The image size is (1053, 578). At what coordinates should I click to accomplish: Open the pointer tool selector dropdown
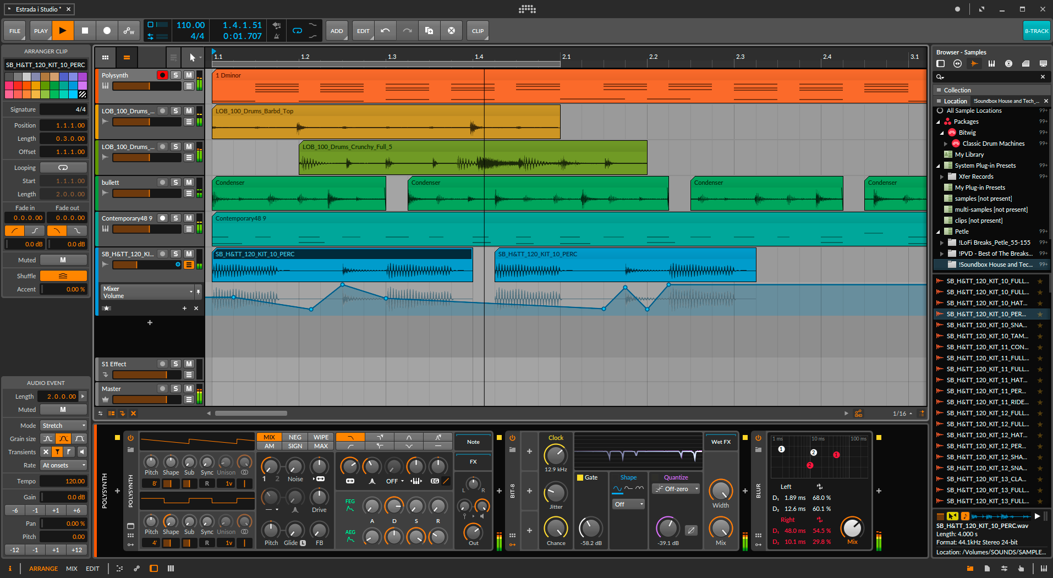(x=194, y=57)
